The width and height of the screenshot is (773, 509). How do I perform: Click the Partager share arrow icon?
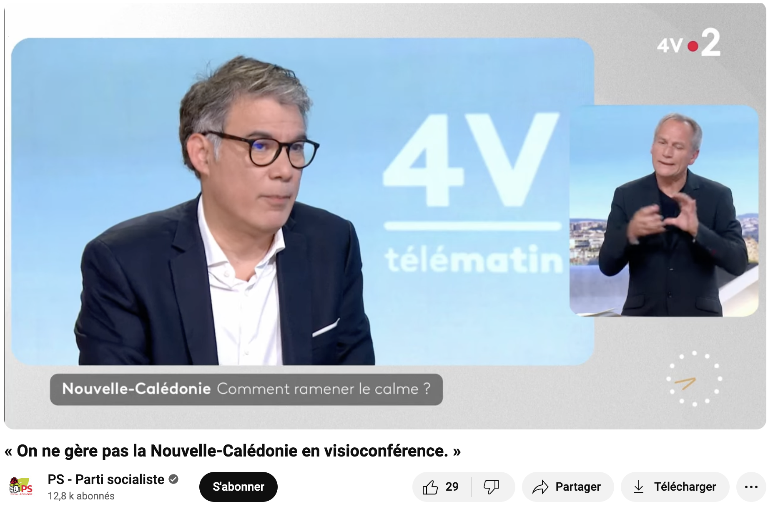pos(540,487)
